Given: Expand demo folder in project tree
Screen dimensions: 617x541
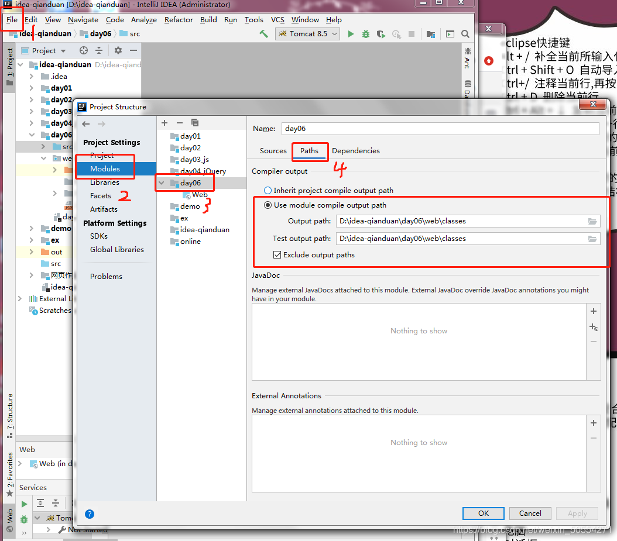Looking at the screenshot, I should [32, 229].
